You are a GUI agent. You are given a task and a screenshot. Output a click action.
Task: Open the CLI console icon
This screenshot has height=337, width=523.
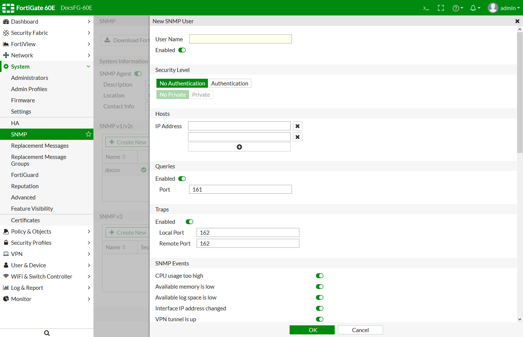coord(426,8)
